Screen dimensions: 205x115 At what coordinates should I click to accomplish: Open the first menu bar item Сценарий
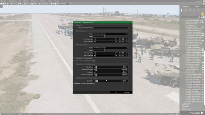tap(4, 1)
